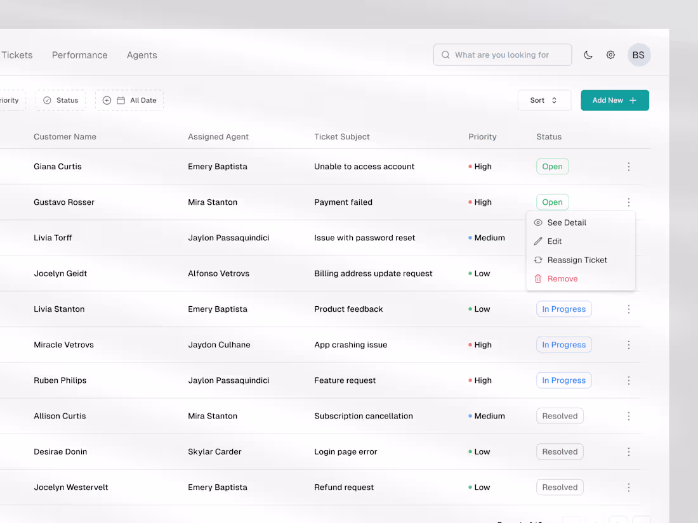The image size is (698, 523).
Task: Click the pencil Edit icon
Action: pyautogui.click(x=538, y=241)
